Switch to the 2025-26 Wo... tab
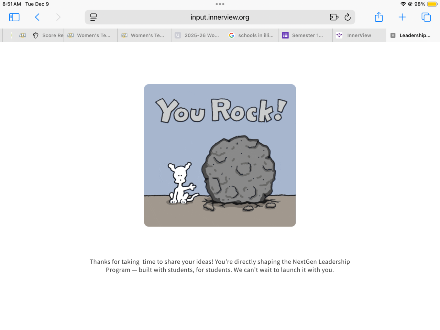Screen dimensions: 440x330 [198, 35]
